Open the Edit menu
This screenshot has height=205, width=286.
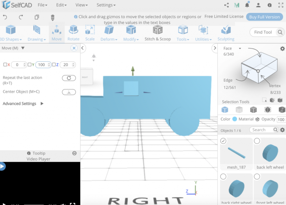point(61,5)
